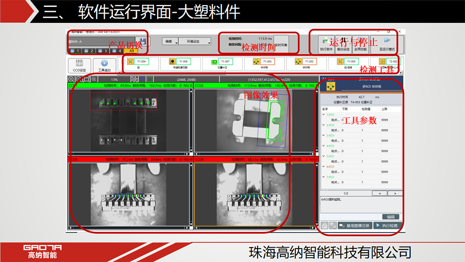Collapse the 7:ROI tree row

[324, 177]
